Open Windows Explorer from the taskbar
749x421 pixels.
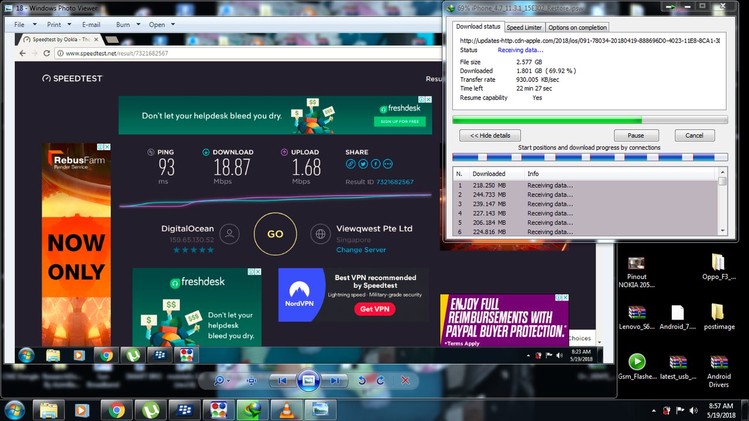(x=48, y=410)
